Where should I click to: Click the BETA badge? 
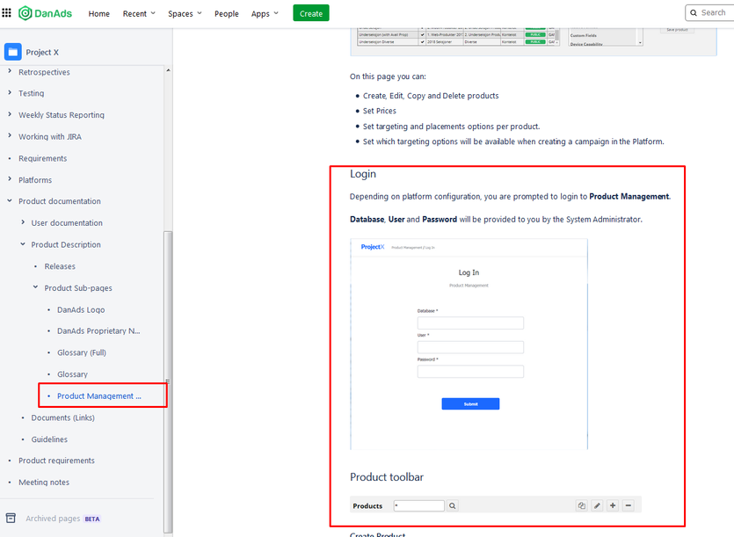point(92,519)
